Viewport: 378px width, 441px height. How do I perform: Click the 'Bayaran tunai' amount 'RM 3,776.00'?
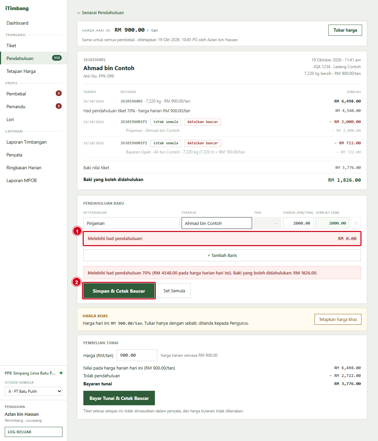[347, 384]
